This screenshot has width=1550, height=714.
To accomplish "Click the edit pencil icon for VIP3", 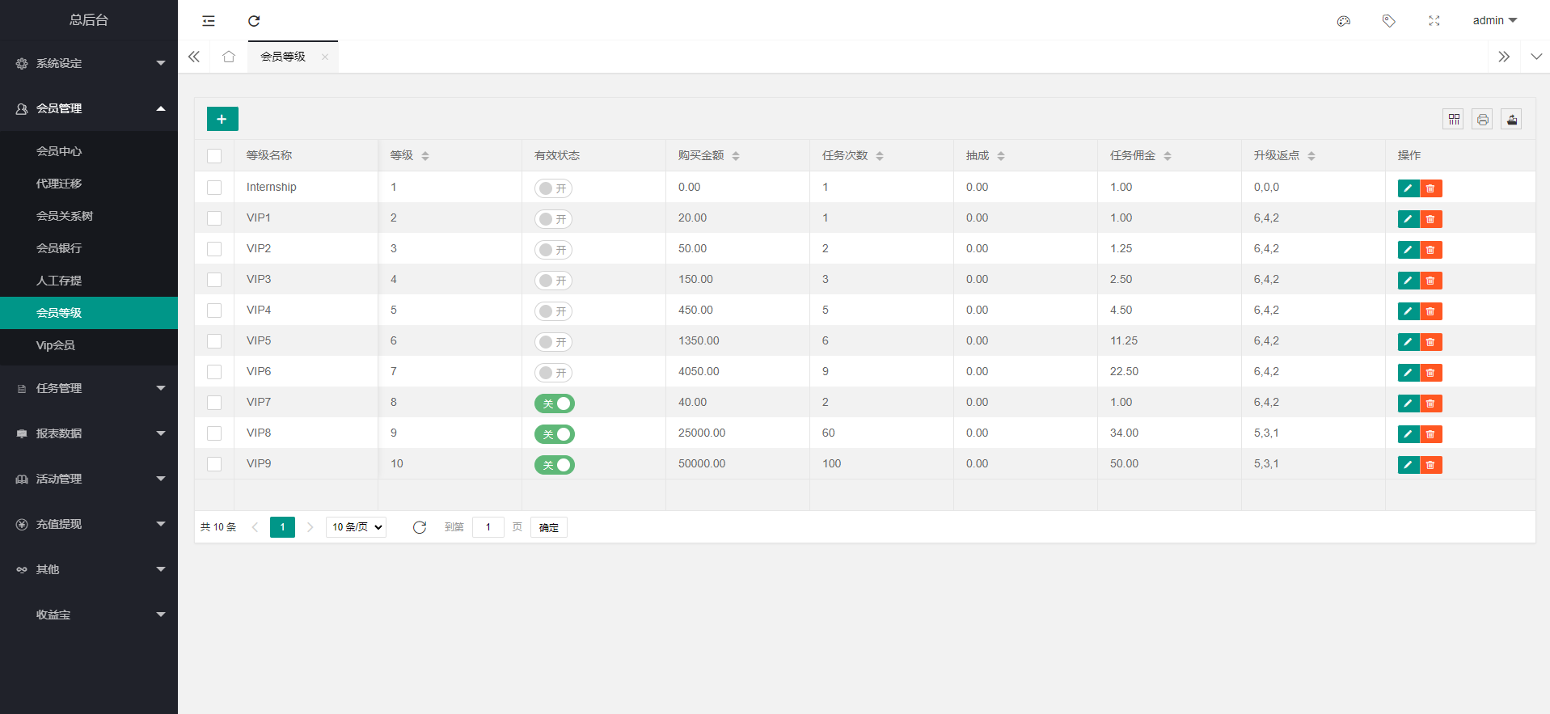I will tap(1409, 281).
